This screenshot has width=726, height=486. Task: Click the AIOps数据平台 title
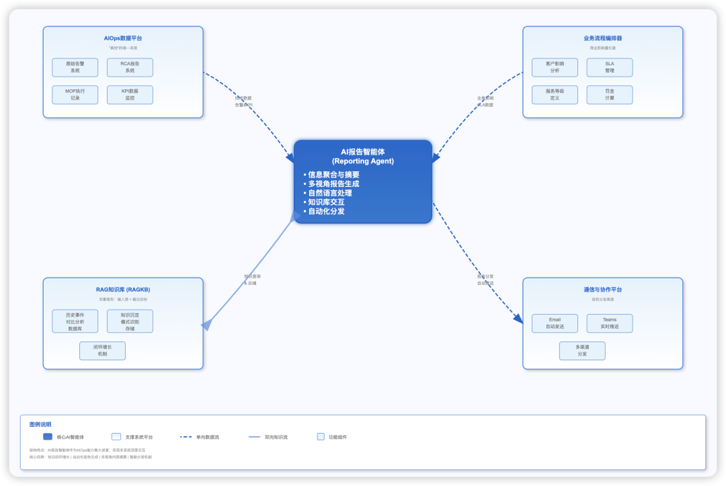tap(123, 38)
